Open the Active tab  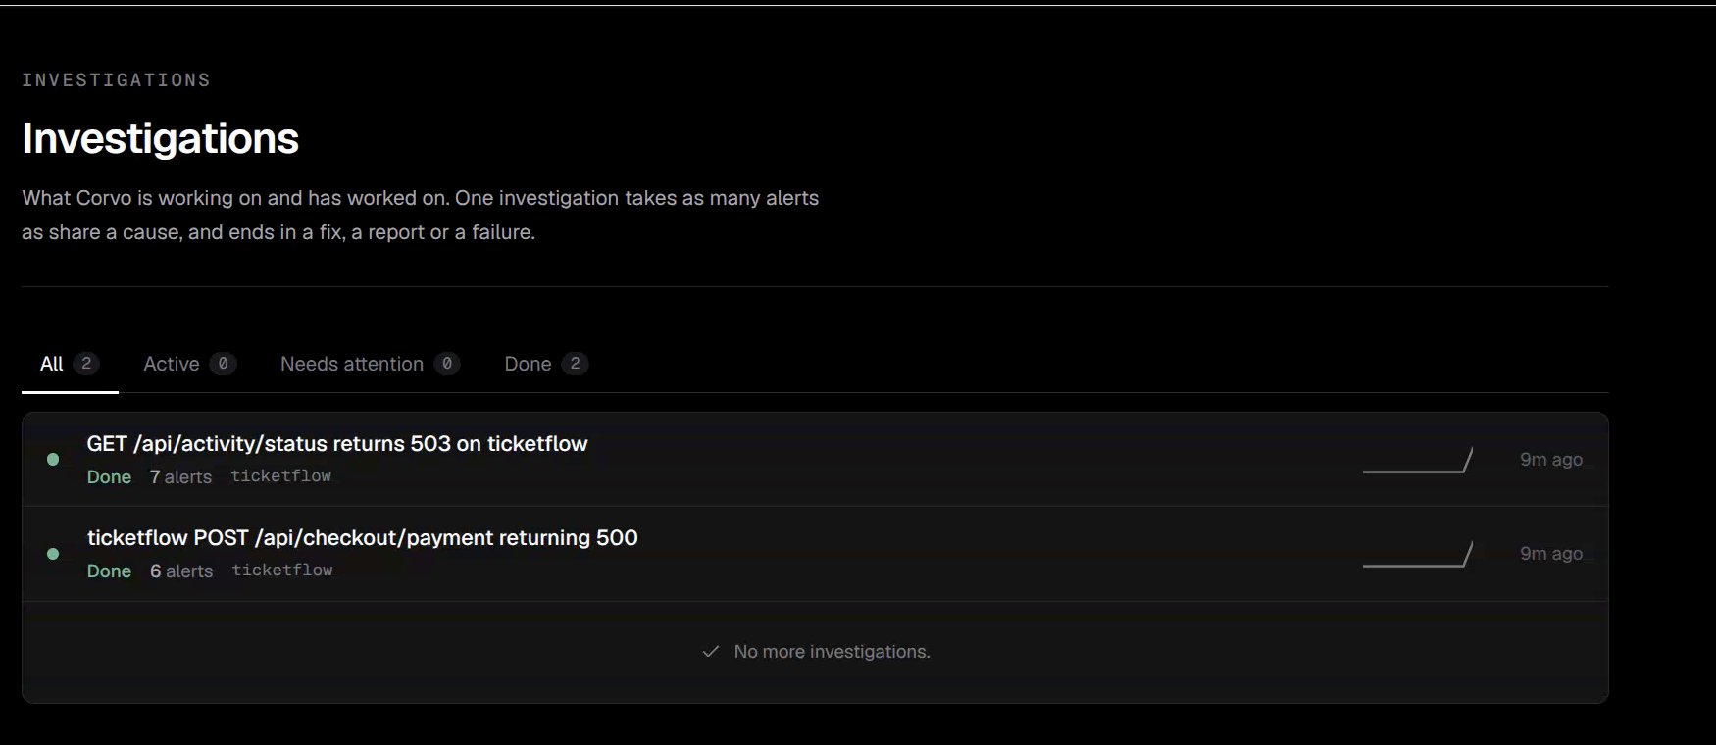(x=189, y=364)
